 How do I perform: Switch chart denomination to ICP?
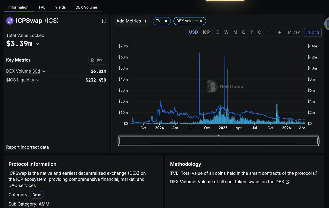click(206, 32)
